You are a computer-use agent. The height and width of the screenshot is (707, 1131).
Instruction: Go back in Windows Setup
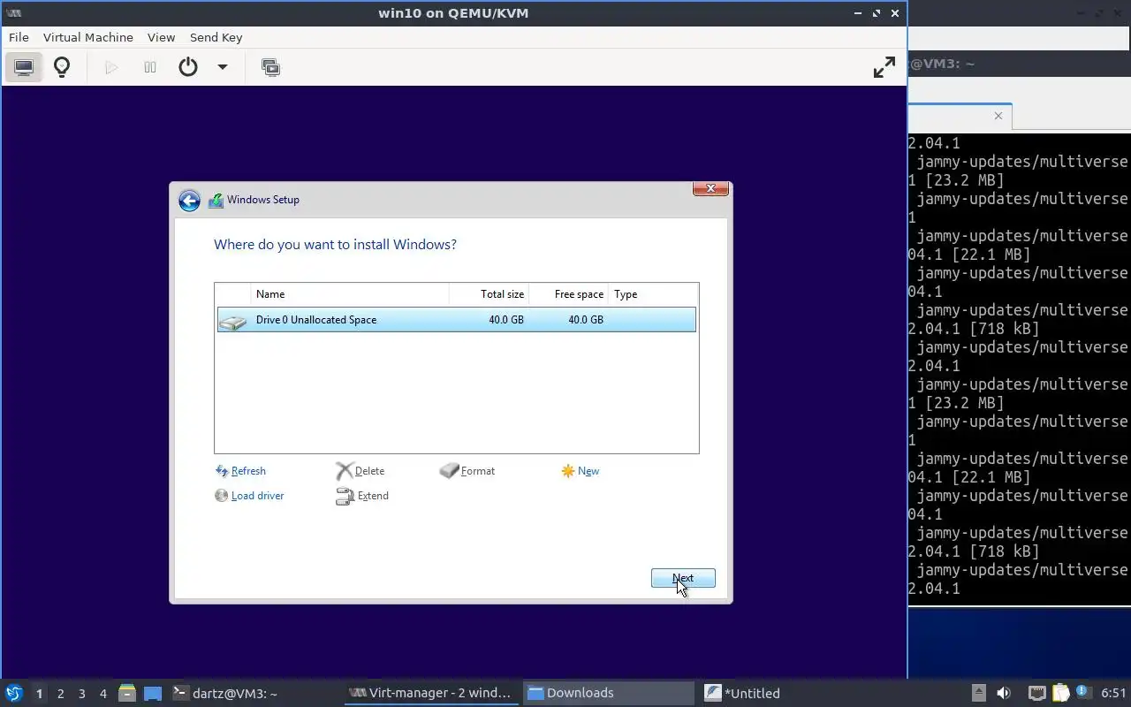pos(189,201)
